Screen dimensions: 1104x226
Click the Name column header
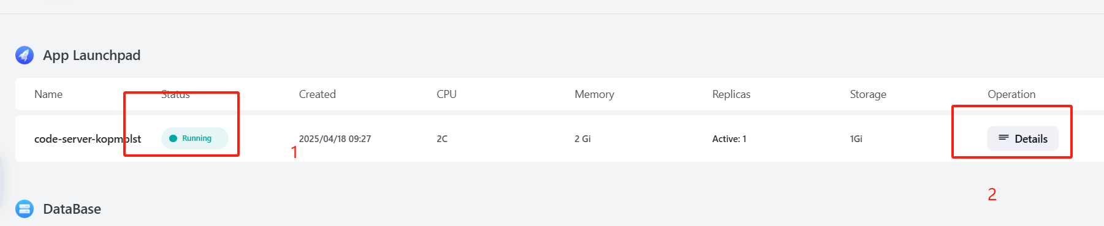[48, 94]
